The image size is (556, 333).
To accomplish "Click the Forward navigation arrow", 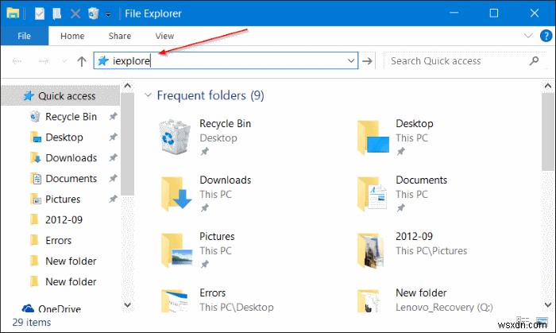I will [x=43, y=61].
